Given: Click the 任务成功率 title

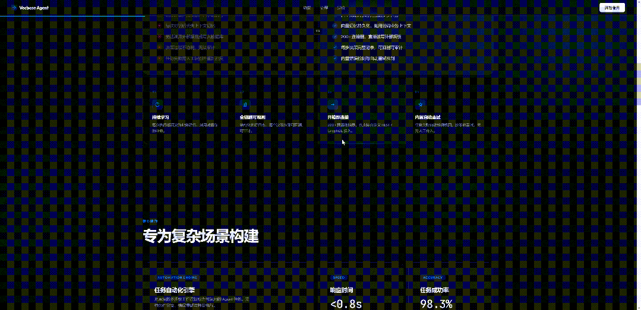Looking at the screenshot, I should click(x=434, y=290).
